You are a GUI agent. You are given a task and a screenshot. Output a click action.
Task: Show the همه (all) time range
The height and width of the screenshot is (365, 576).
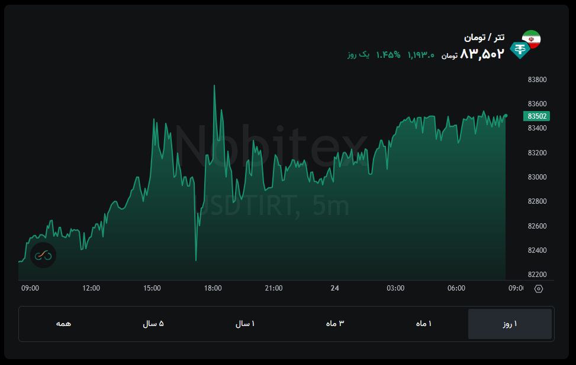[63, 324]
